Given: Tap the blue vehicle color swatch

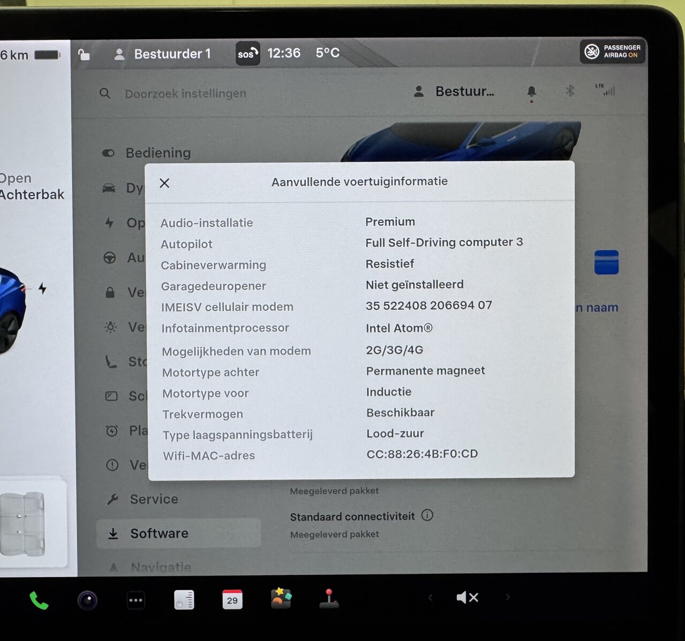Looking at the screenshot, I should point(606,262).
